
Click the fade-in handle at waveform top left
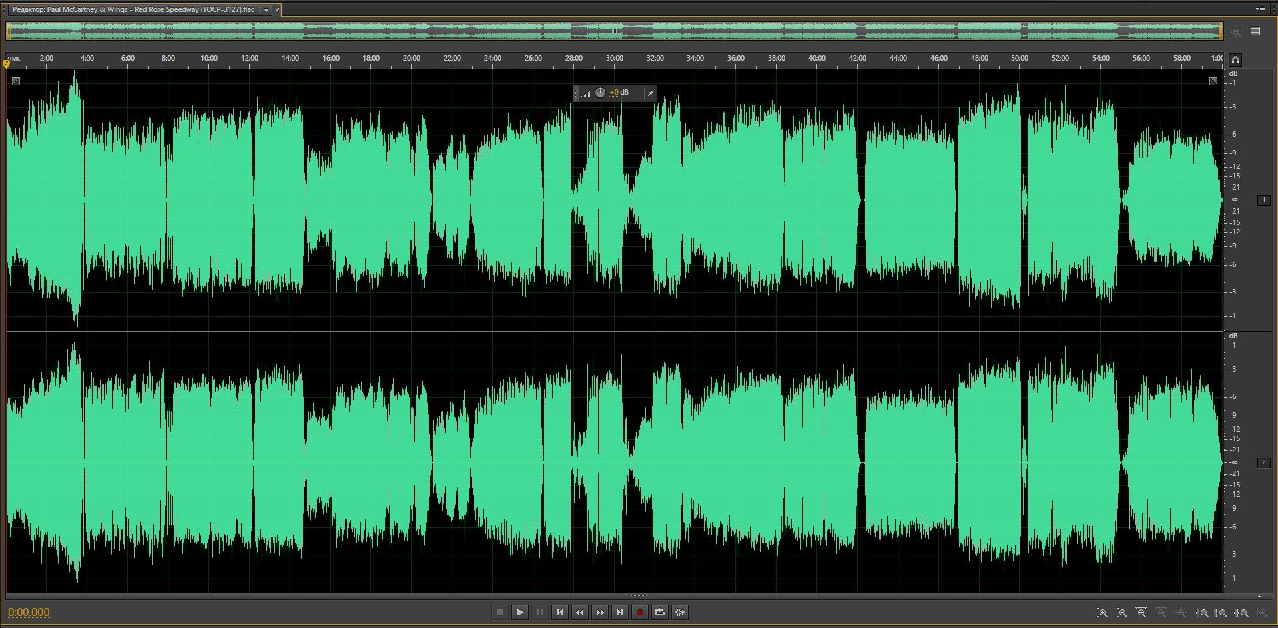coord(16,81)
